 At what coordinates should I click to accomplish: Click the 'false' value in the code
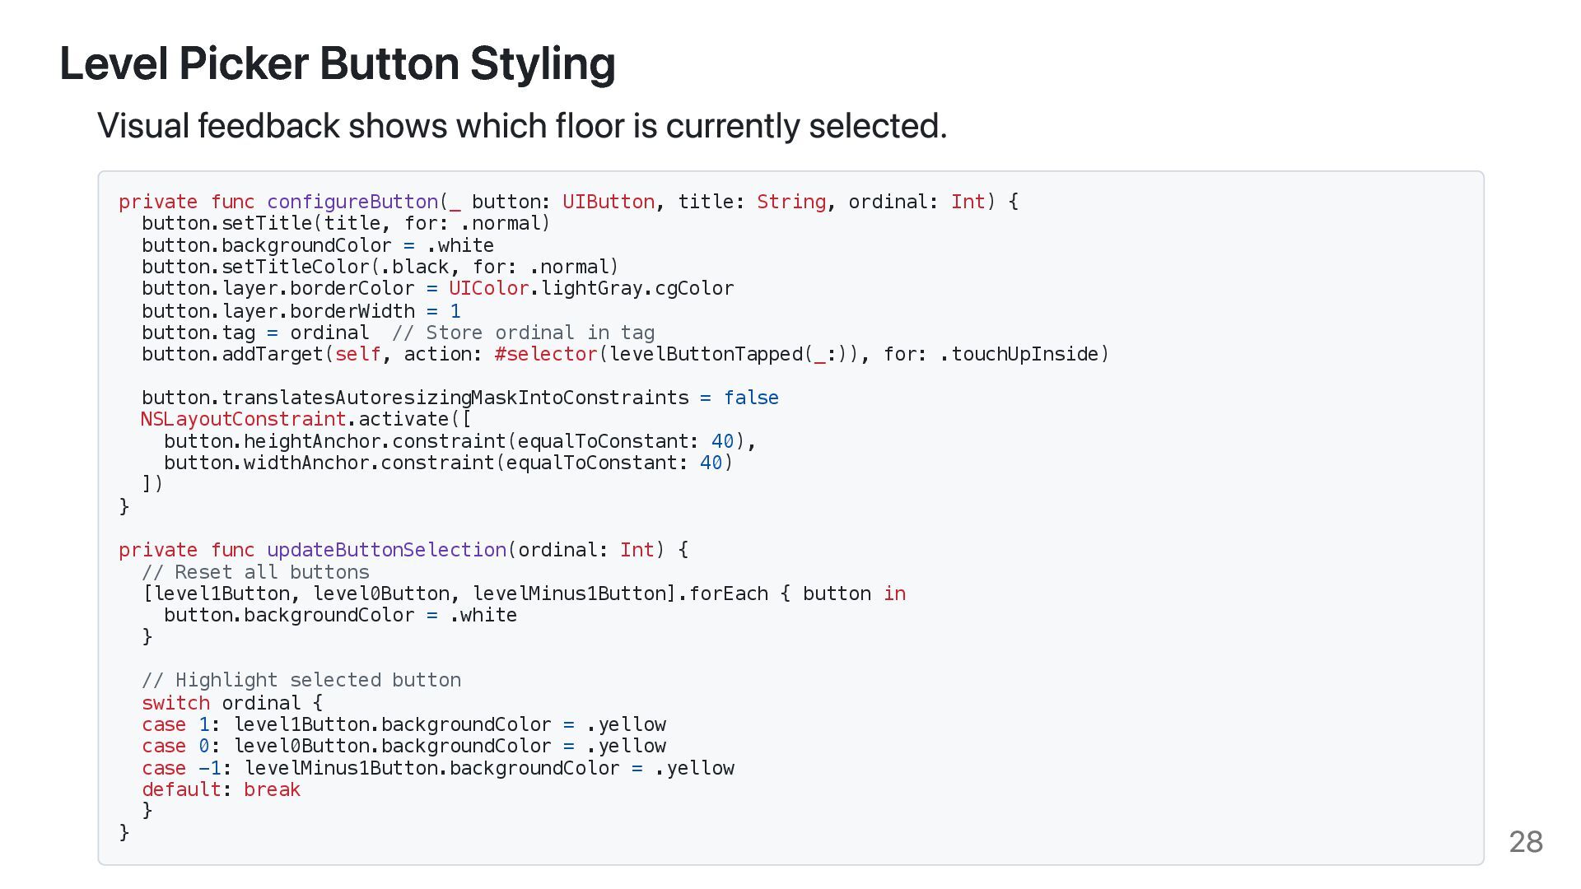750,398
